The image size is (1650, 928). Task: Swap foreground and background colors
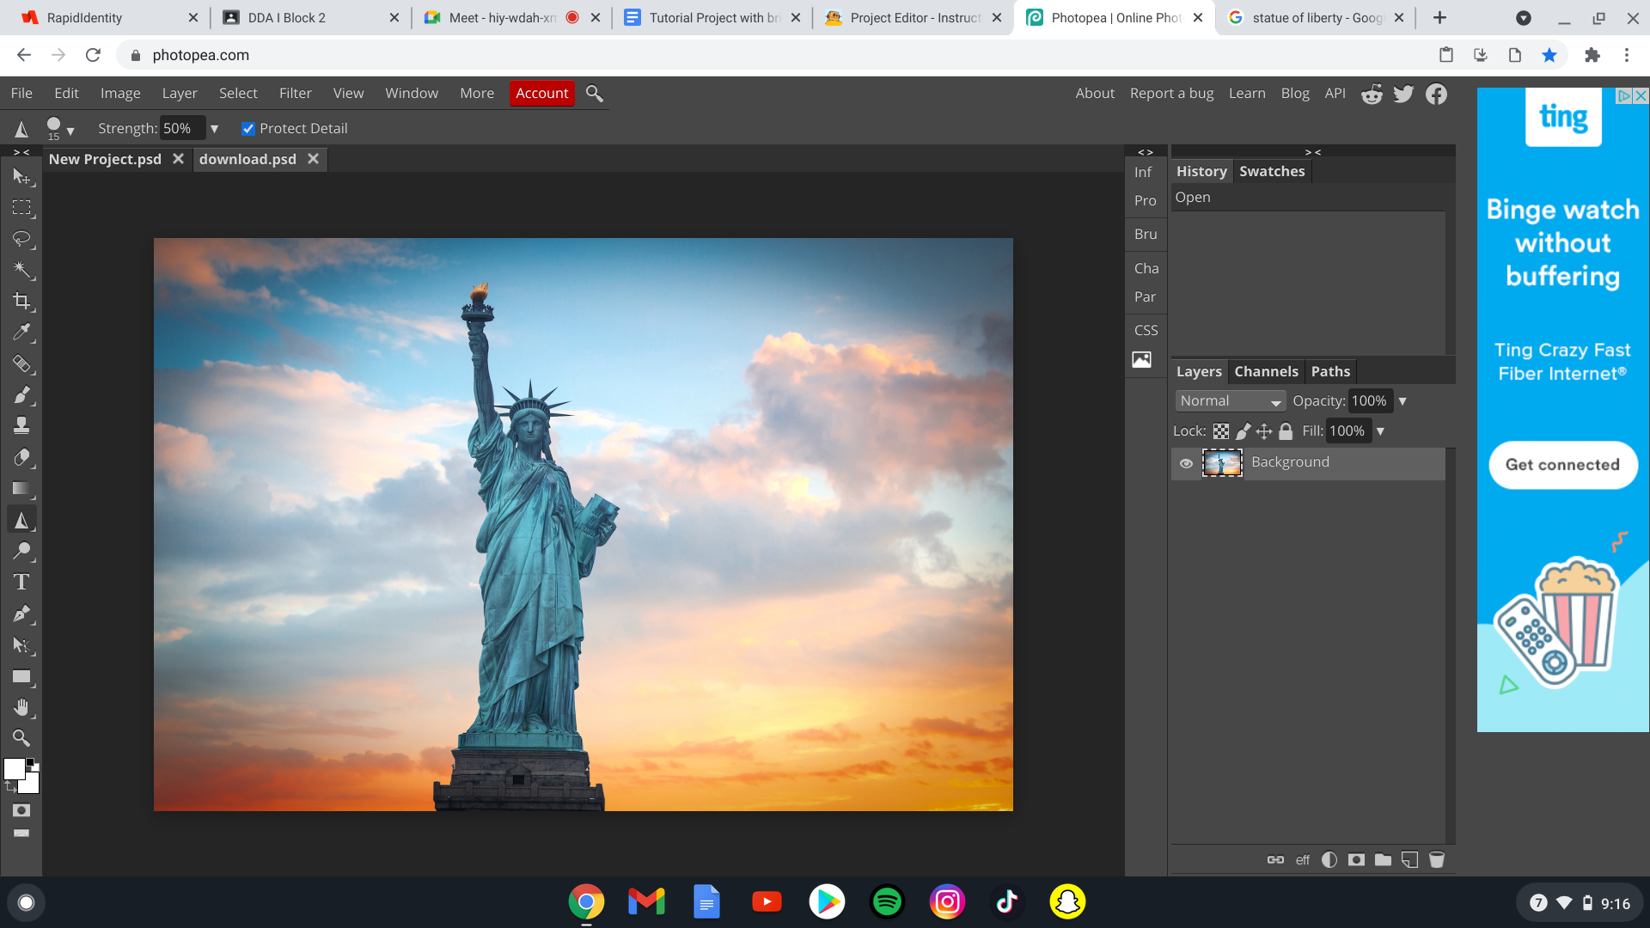point(11,786)
